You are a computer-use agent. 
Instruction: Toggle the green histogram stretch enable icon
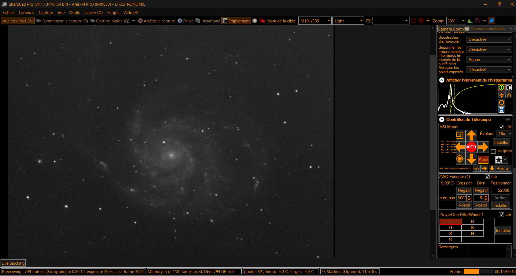(x=501, y=87)
